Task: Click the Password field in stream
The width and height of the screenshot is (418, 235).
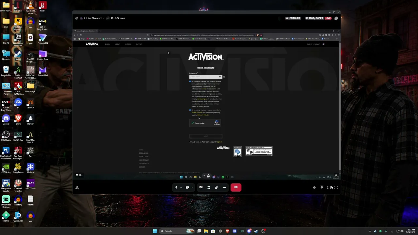Action: click(x=205, y=77)
